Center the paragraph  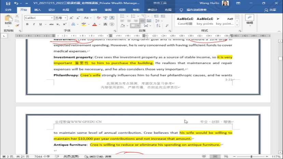click(x=129, y=21)
